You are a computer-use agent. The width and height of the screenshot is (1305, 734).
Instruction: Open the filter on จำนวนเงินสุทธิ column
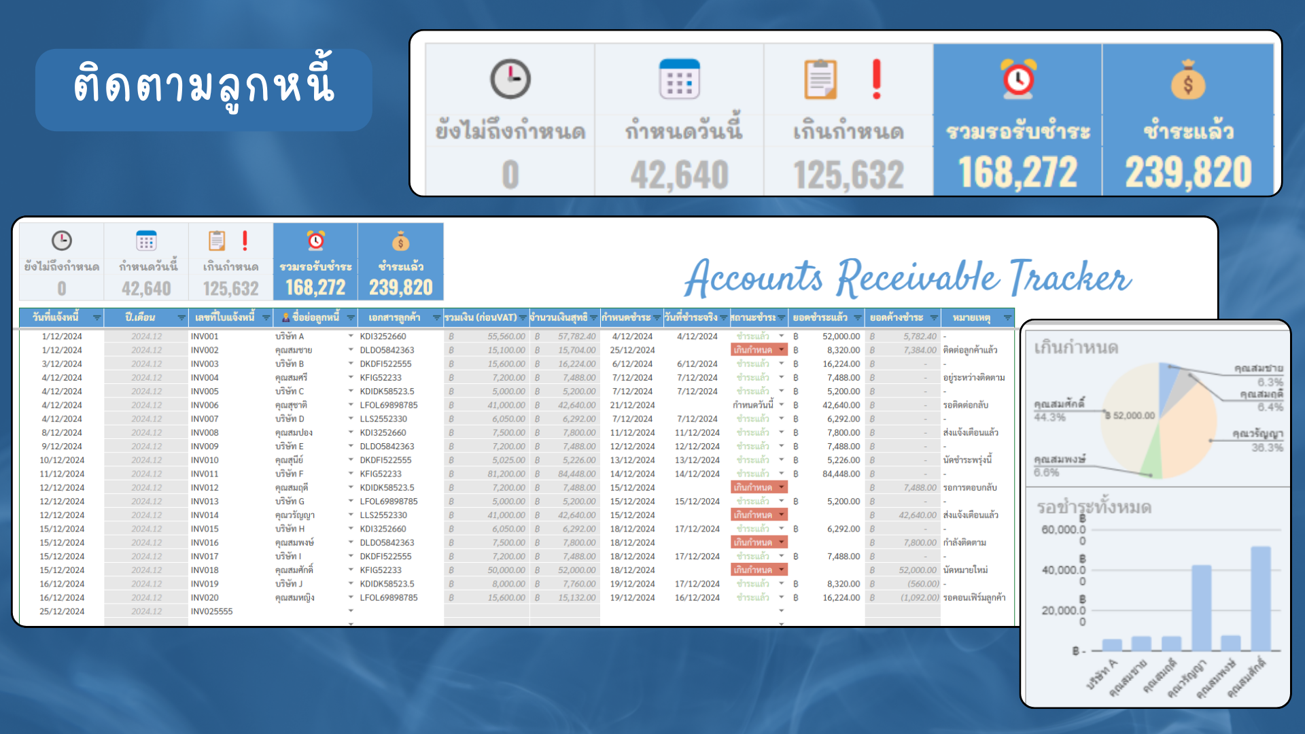[593, 318]
